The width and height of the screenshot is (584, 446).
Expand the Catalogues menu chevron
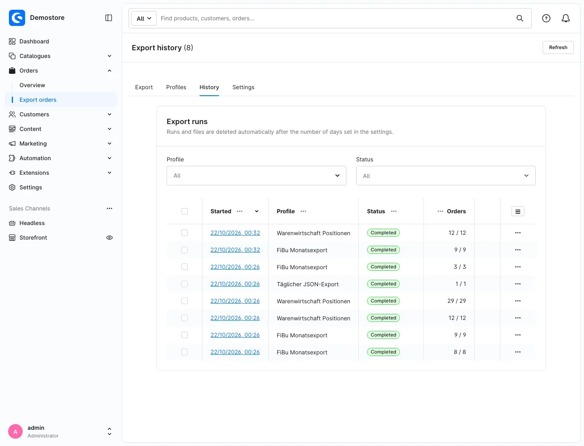109,56
